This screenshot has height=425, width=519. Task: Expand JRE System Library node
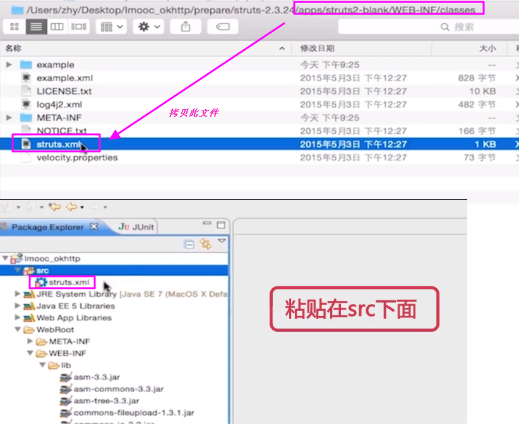click(x=18, y=293)
